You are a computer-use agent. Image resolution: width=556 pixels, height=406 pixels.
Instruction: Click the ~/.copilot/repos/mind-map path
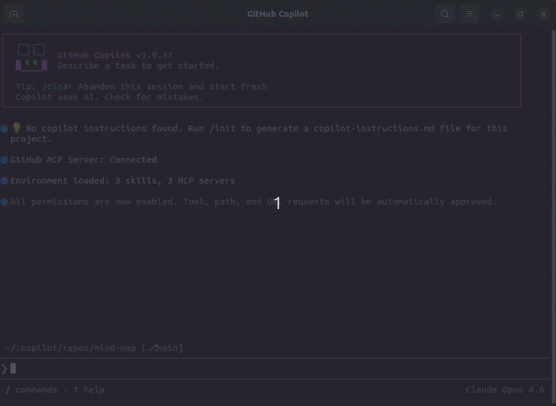70,348
